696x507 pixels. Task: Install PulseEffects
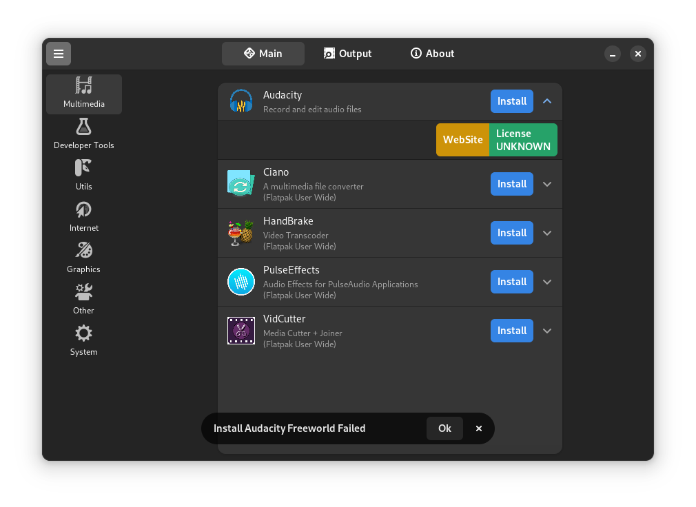pos(512,282)
